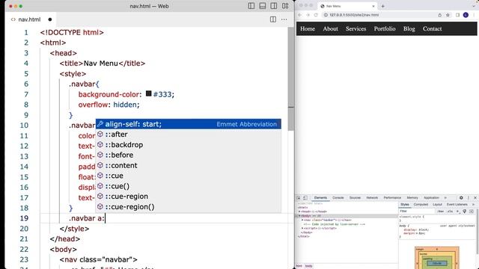Go forward in the browser
The image size is (479, 269).
(308, 15)
